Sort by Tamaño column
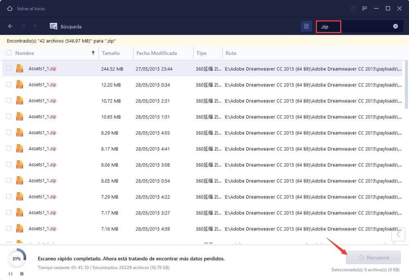The image size is (409, 280). pyautogui.click(x=110, y=53)
